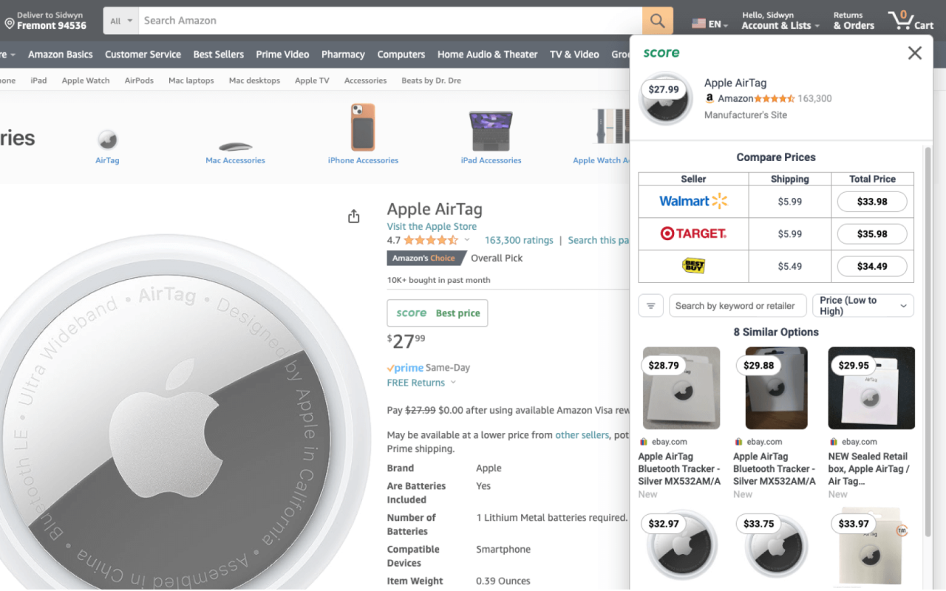The height and width of the screenshot is (591, 946).
Task: Click the score logo in the panel header
Action: [661, 52]
